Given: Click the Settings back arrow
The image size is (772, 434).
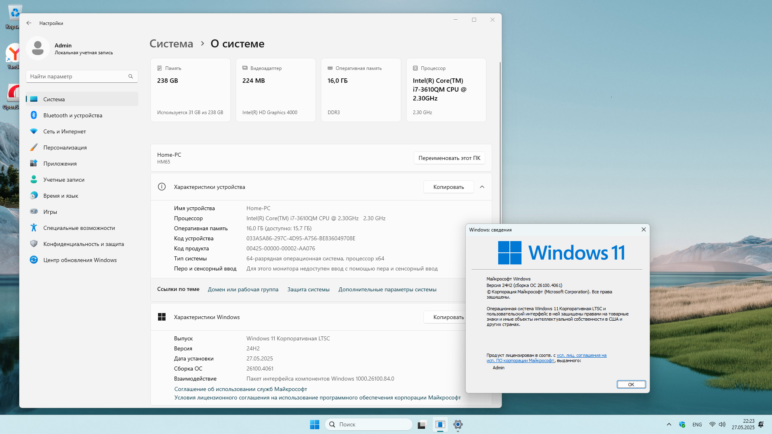Looking at the screenshot, I should tap(29, 23).
